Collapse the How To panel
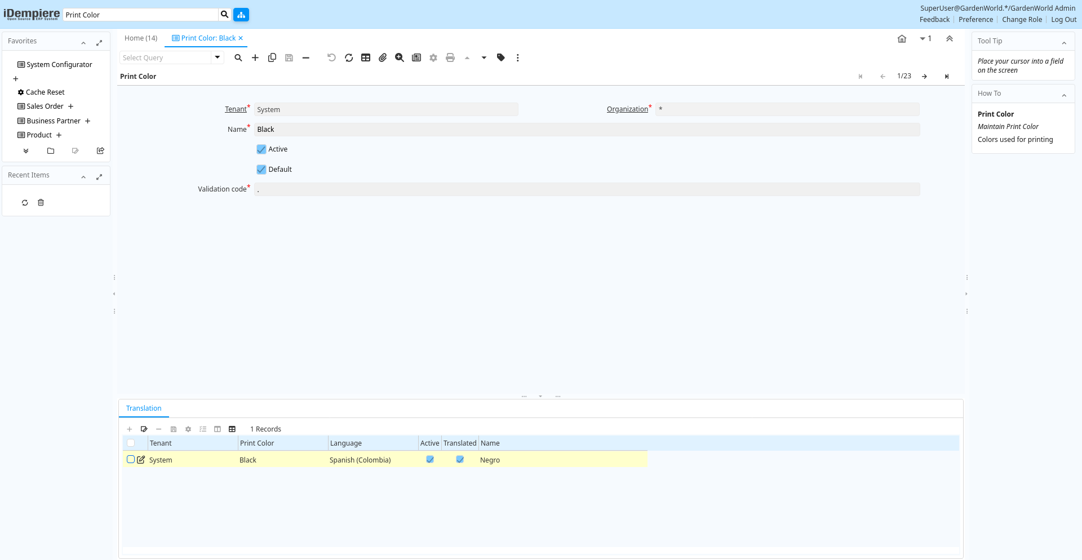Screen dimensions: 1082x560 pyautogui.click(x=1064, y=95)
